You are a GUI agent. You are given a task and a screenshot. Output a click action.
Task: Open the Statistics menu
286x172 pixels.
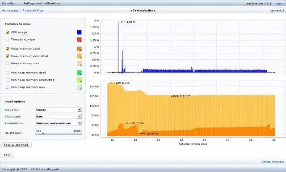tap(8, 3)
